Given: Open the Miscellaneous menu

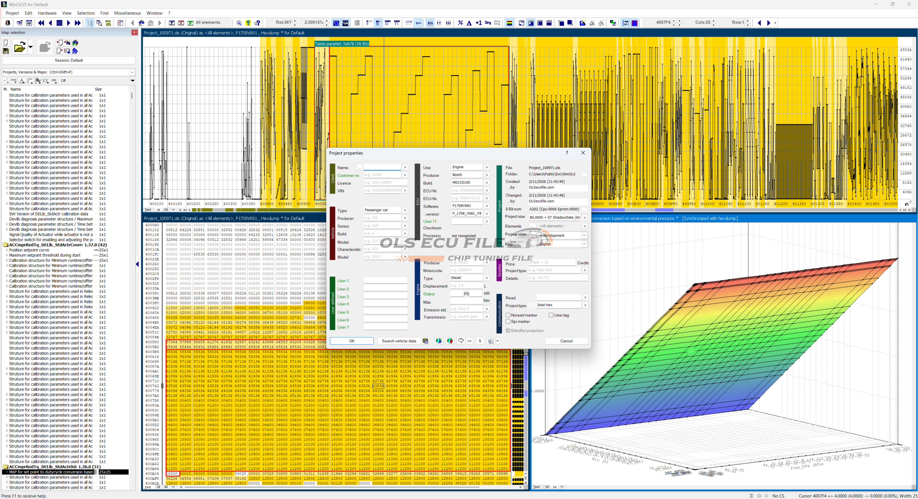Looking at the screenshot, I should coord(127,13).
